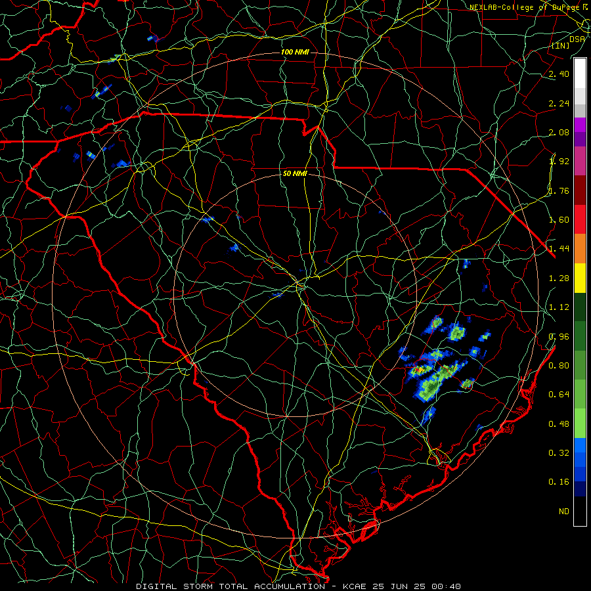Pick the orange legend swatch
591x591 pixels.
click(x=580, y=249)
